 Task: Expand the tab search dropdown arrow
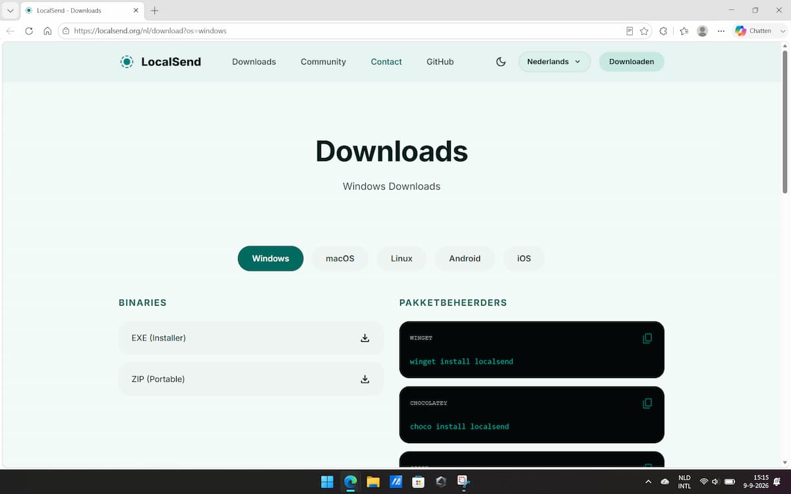pos(11,11)
